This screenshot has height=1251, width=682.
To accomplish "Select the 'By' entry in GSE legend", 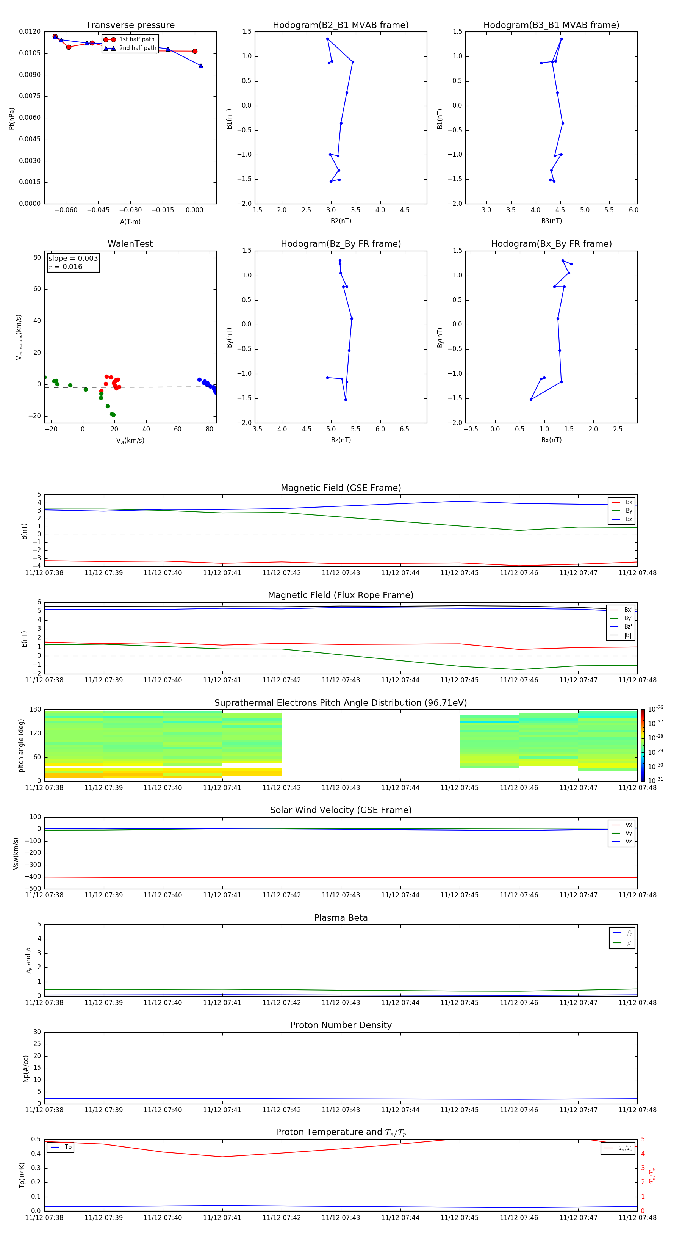I will pos(622,510).
